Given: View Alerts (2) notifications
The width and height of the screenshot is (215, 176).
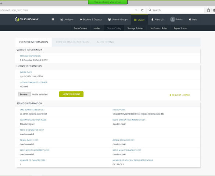Looking at the screenshot, I should (x=157, y=20).
